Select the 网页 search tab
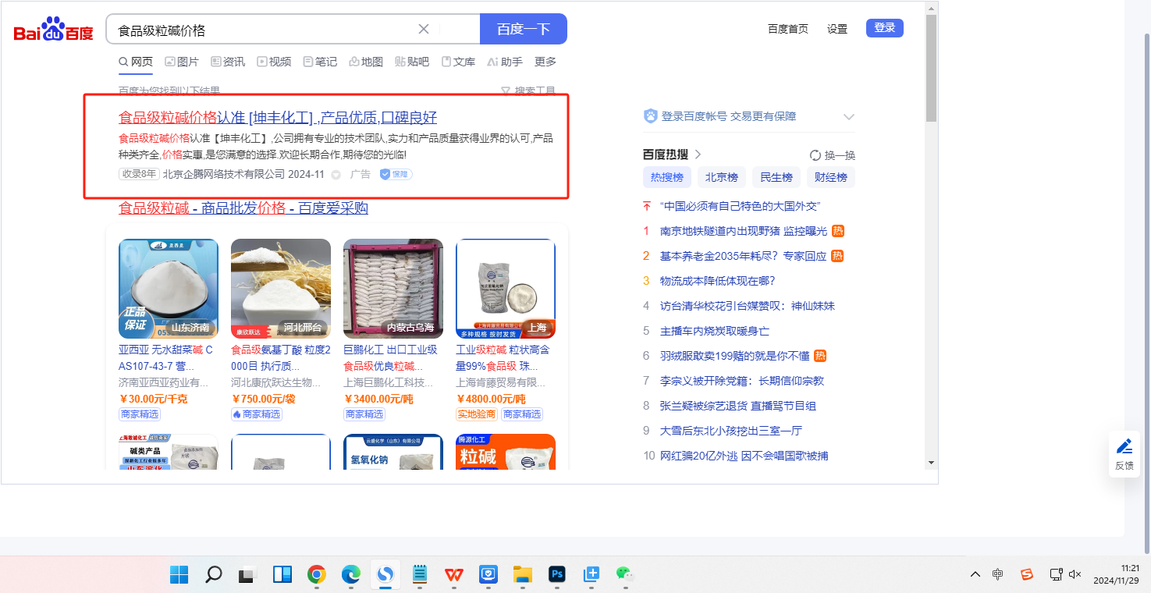Screen dimensions: 1151x593 tap(136, 62)
